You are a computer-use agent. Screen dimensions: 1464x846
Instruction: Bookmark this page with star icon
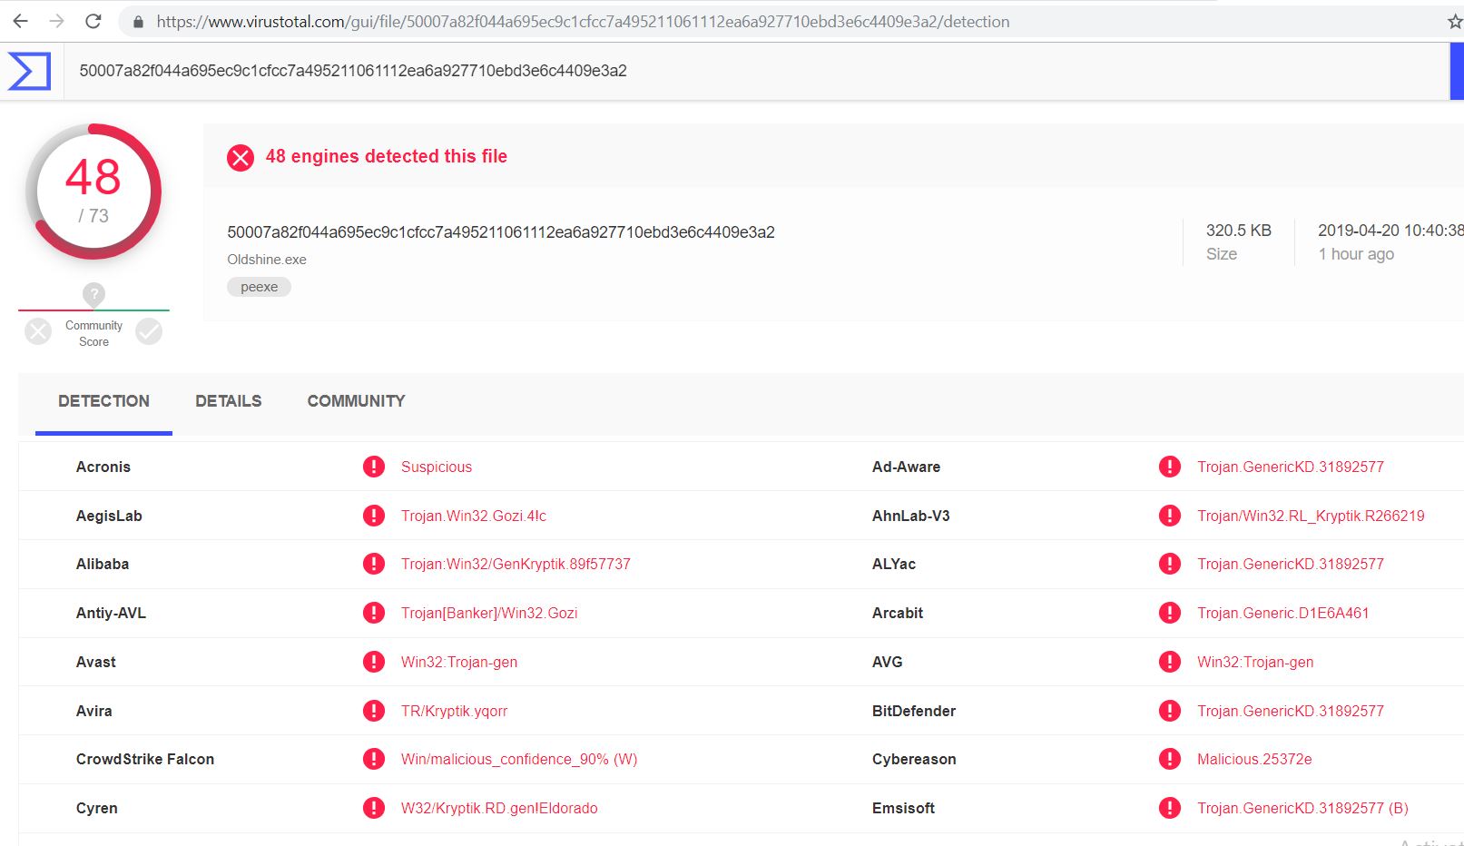click(x=1455, y=22)
